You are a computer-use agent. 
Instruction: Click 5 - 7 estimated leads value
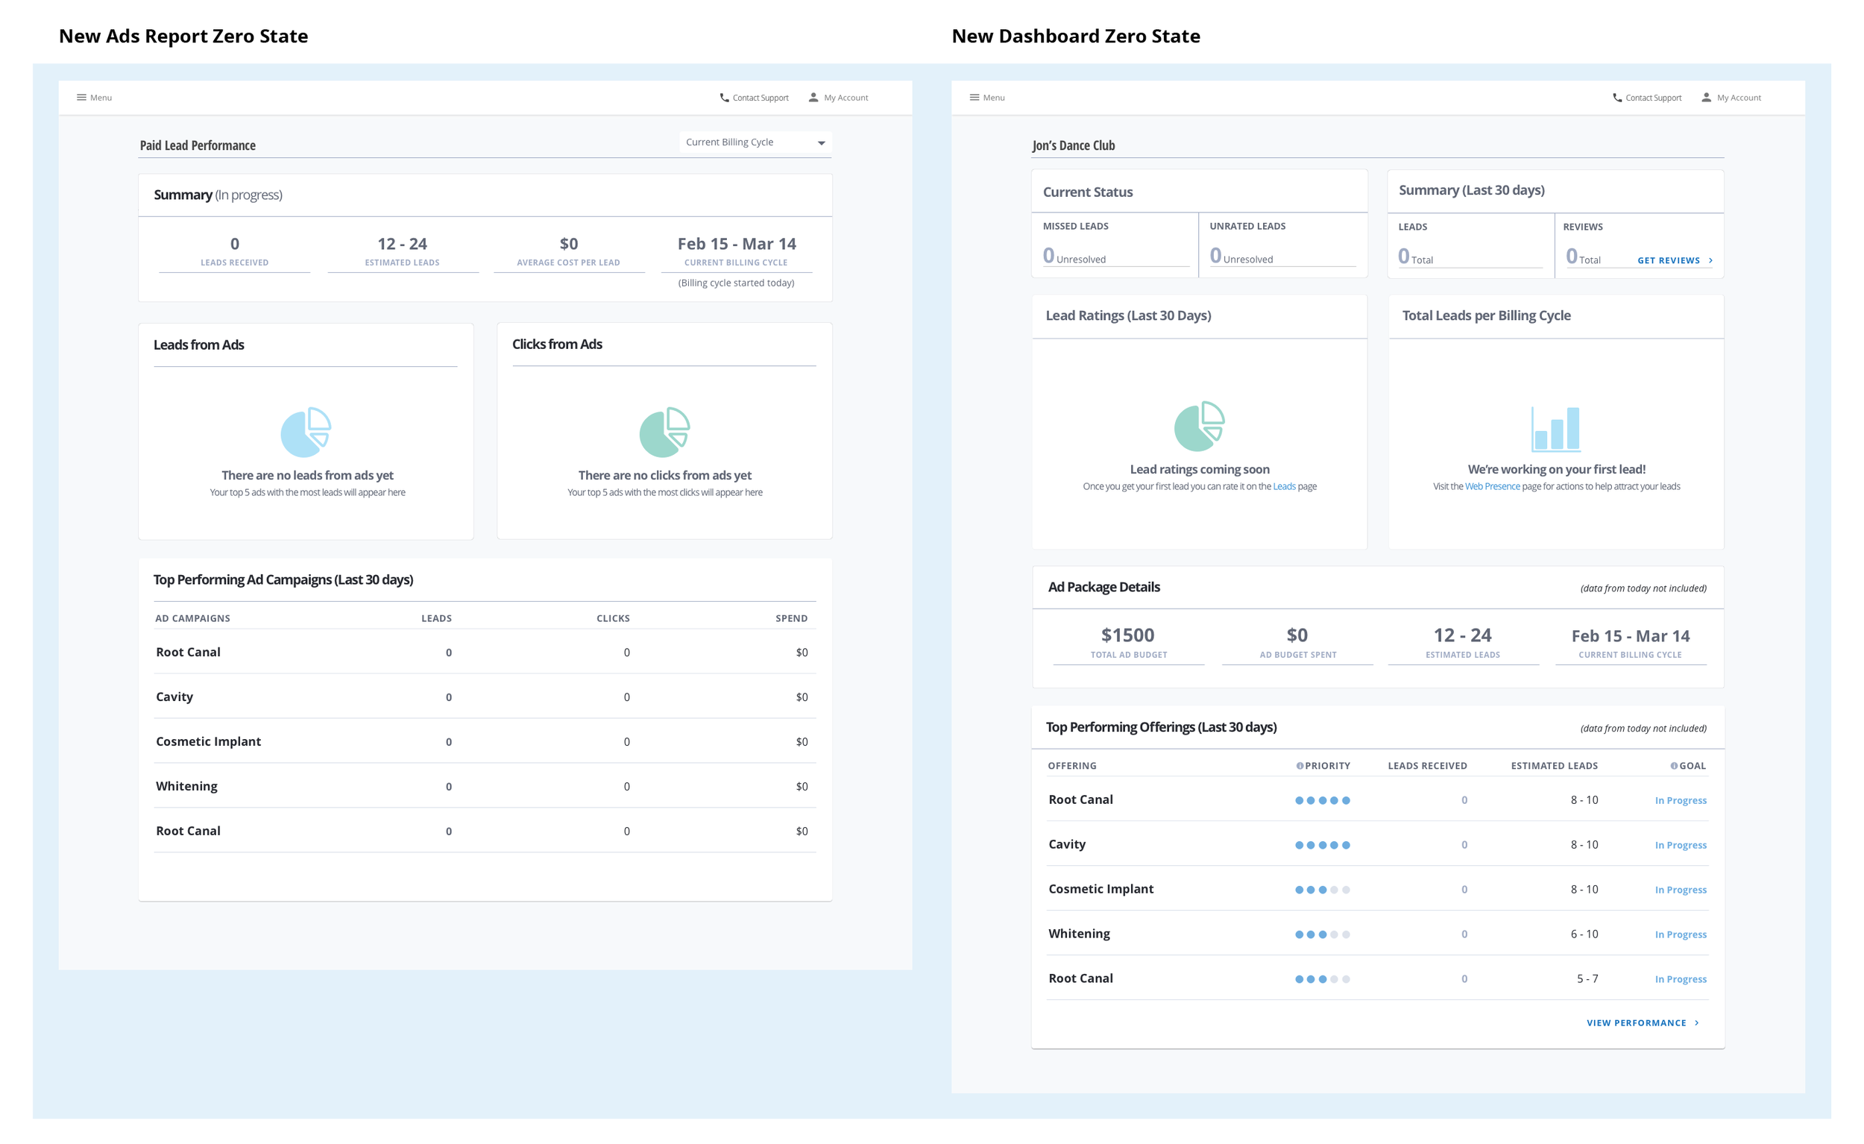[x=1587, y=979]
